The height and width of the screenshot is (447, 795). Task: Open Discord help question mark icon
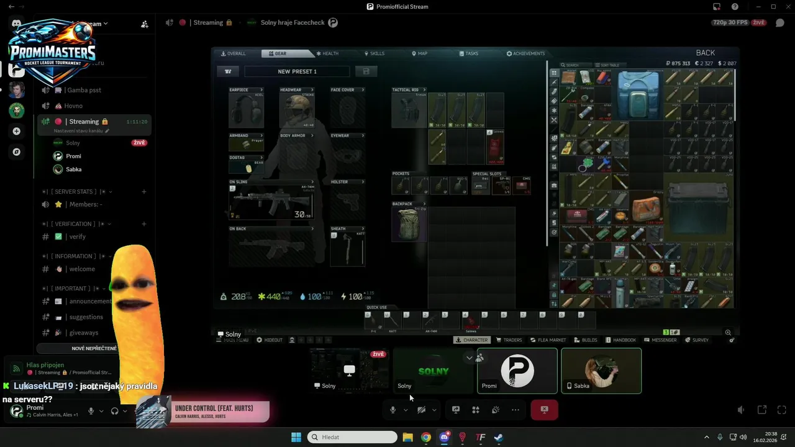point(735,7)
